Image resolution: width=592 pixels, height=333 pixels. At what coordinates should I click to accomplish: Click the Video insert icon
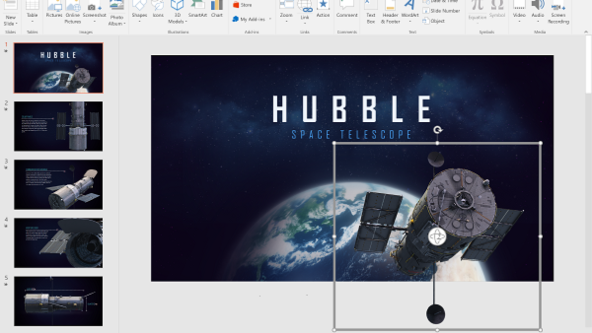519,5
